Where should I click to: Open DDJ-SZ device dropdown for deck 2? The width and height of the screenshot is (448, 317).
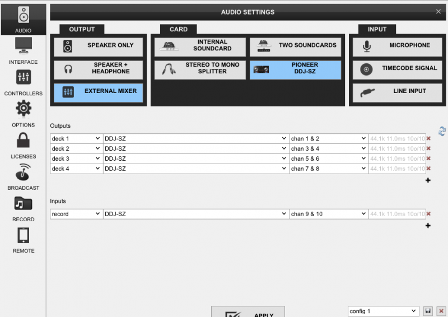tap(196, 148)
